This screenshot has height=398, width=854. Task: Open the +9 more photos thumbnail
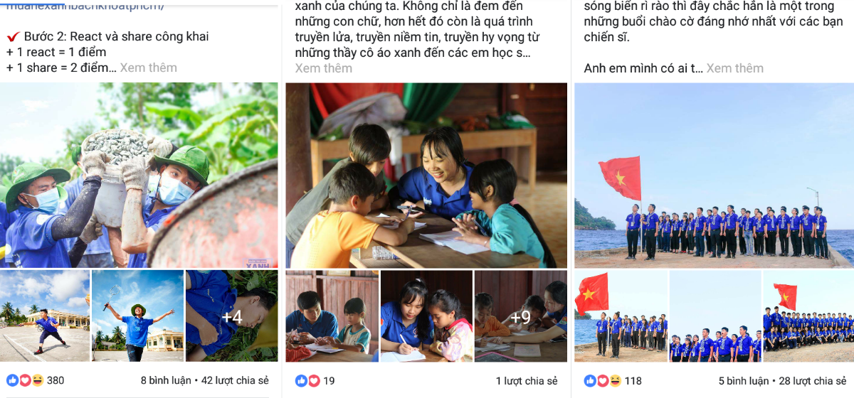[x=521, y=316]
